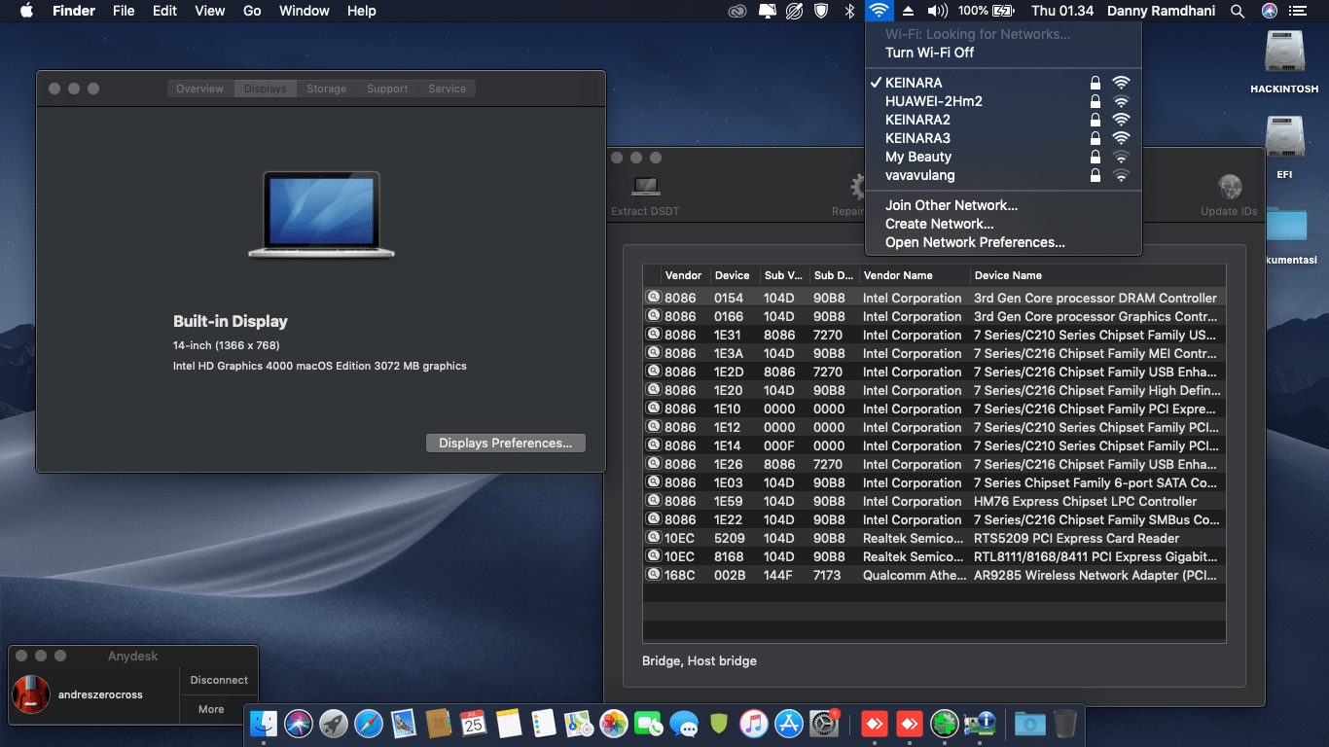The height and width of the screenshot is (747, 1329).
Task: Click the magnifier icon on device 0166 row
Action: [654, 316]
